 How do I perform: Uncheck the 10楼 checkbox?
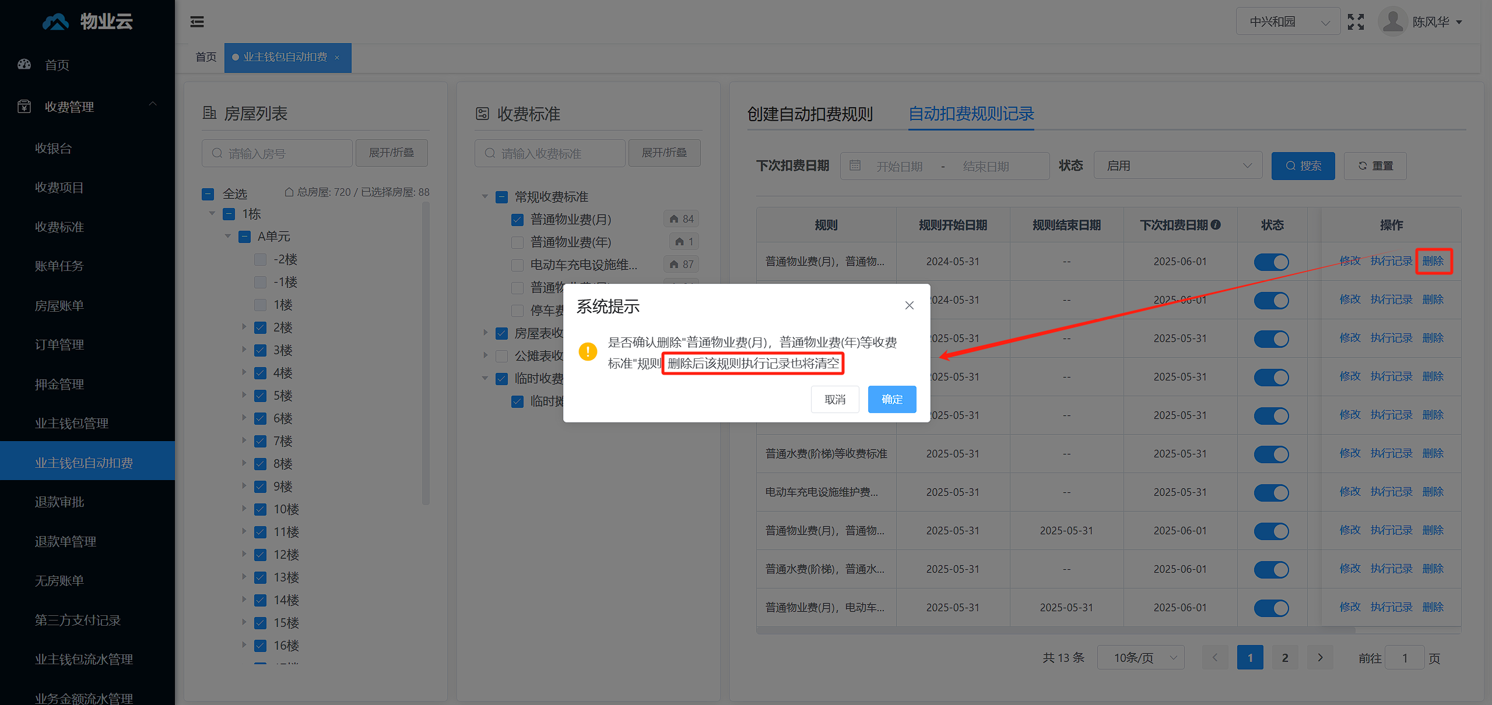[261, 510]
